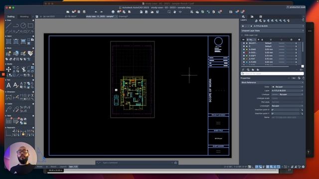Select the Rectangle tool in Draw panel
Image resolution: width=319 pixels, height=179 pixels.
[x=30, y=25]
